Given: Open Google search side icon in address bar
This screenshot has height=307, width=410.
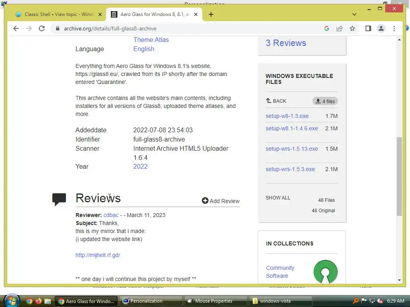Looking at the screenshot, I should pyautogui.click(x=327, y=28).
